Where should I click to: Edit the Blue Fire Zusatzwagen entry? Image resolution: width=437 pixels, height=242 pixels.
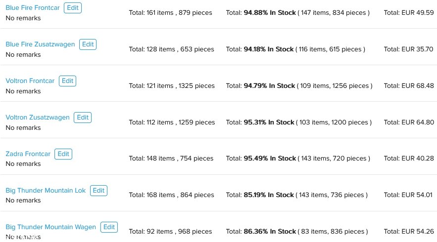pyautogui.click(x=88, y=44)
